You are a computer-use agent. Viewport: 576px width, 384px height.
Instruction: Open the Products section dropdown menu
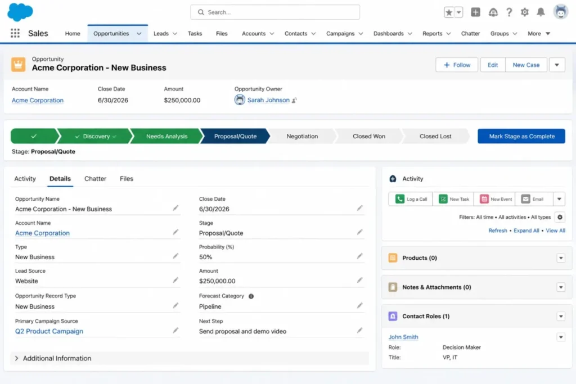pyautogui.click(x=561, y=258)
